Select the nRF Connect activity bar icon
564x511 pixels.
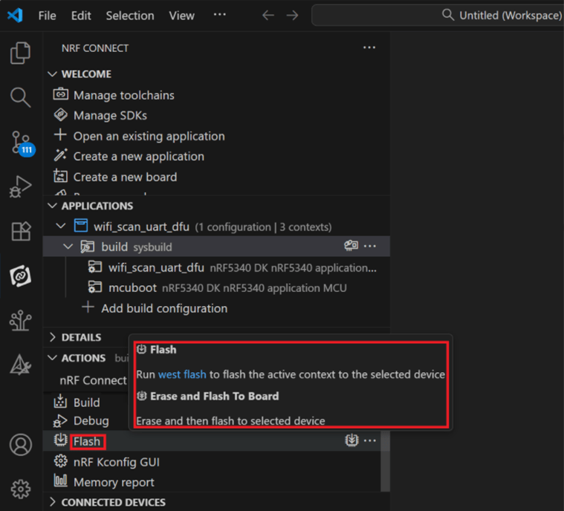tap(21, 276)
